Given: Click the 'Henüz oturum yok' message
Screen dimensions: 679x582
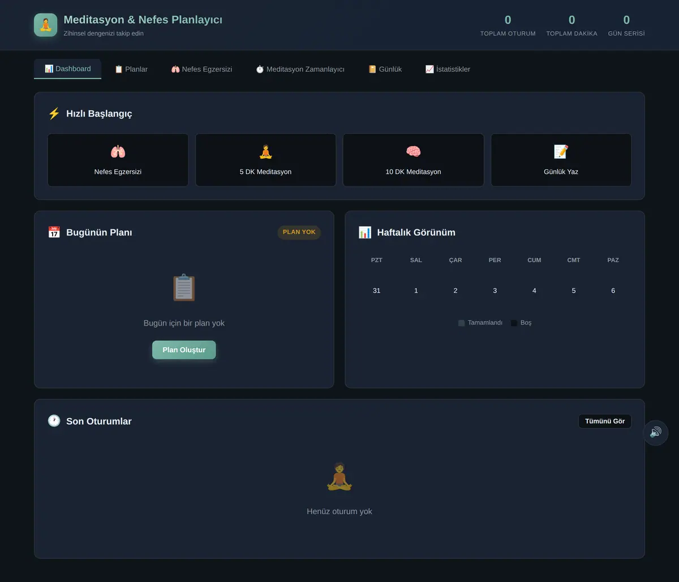Looking at the screenshot, I should 339,512.
